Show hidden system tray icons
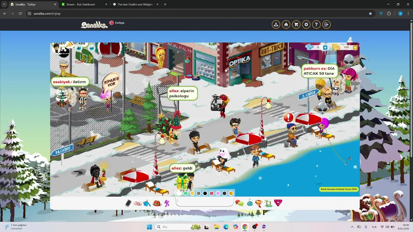The image size is (413, 232). 352,227
